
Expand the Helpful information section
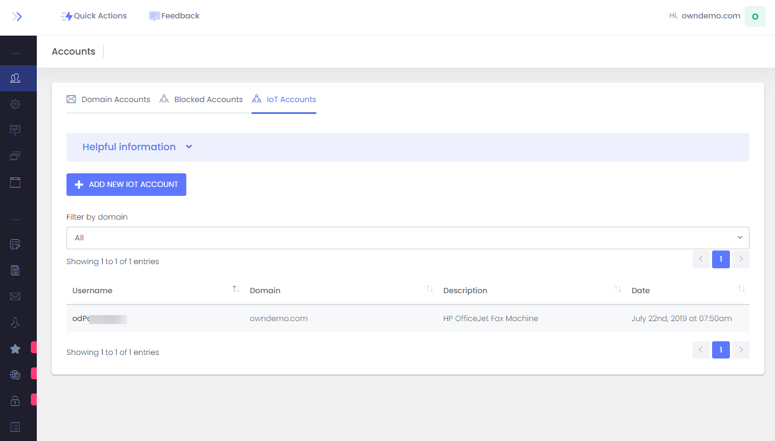(x=137, y=147)
